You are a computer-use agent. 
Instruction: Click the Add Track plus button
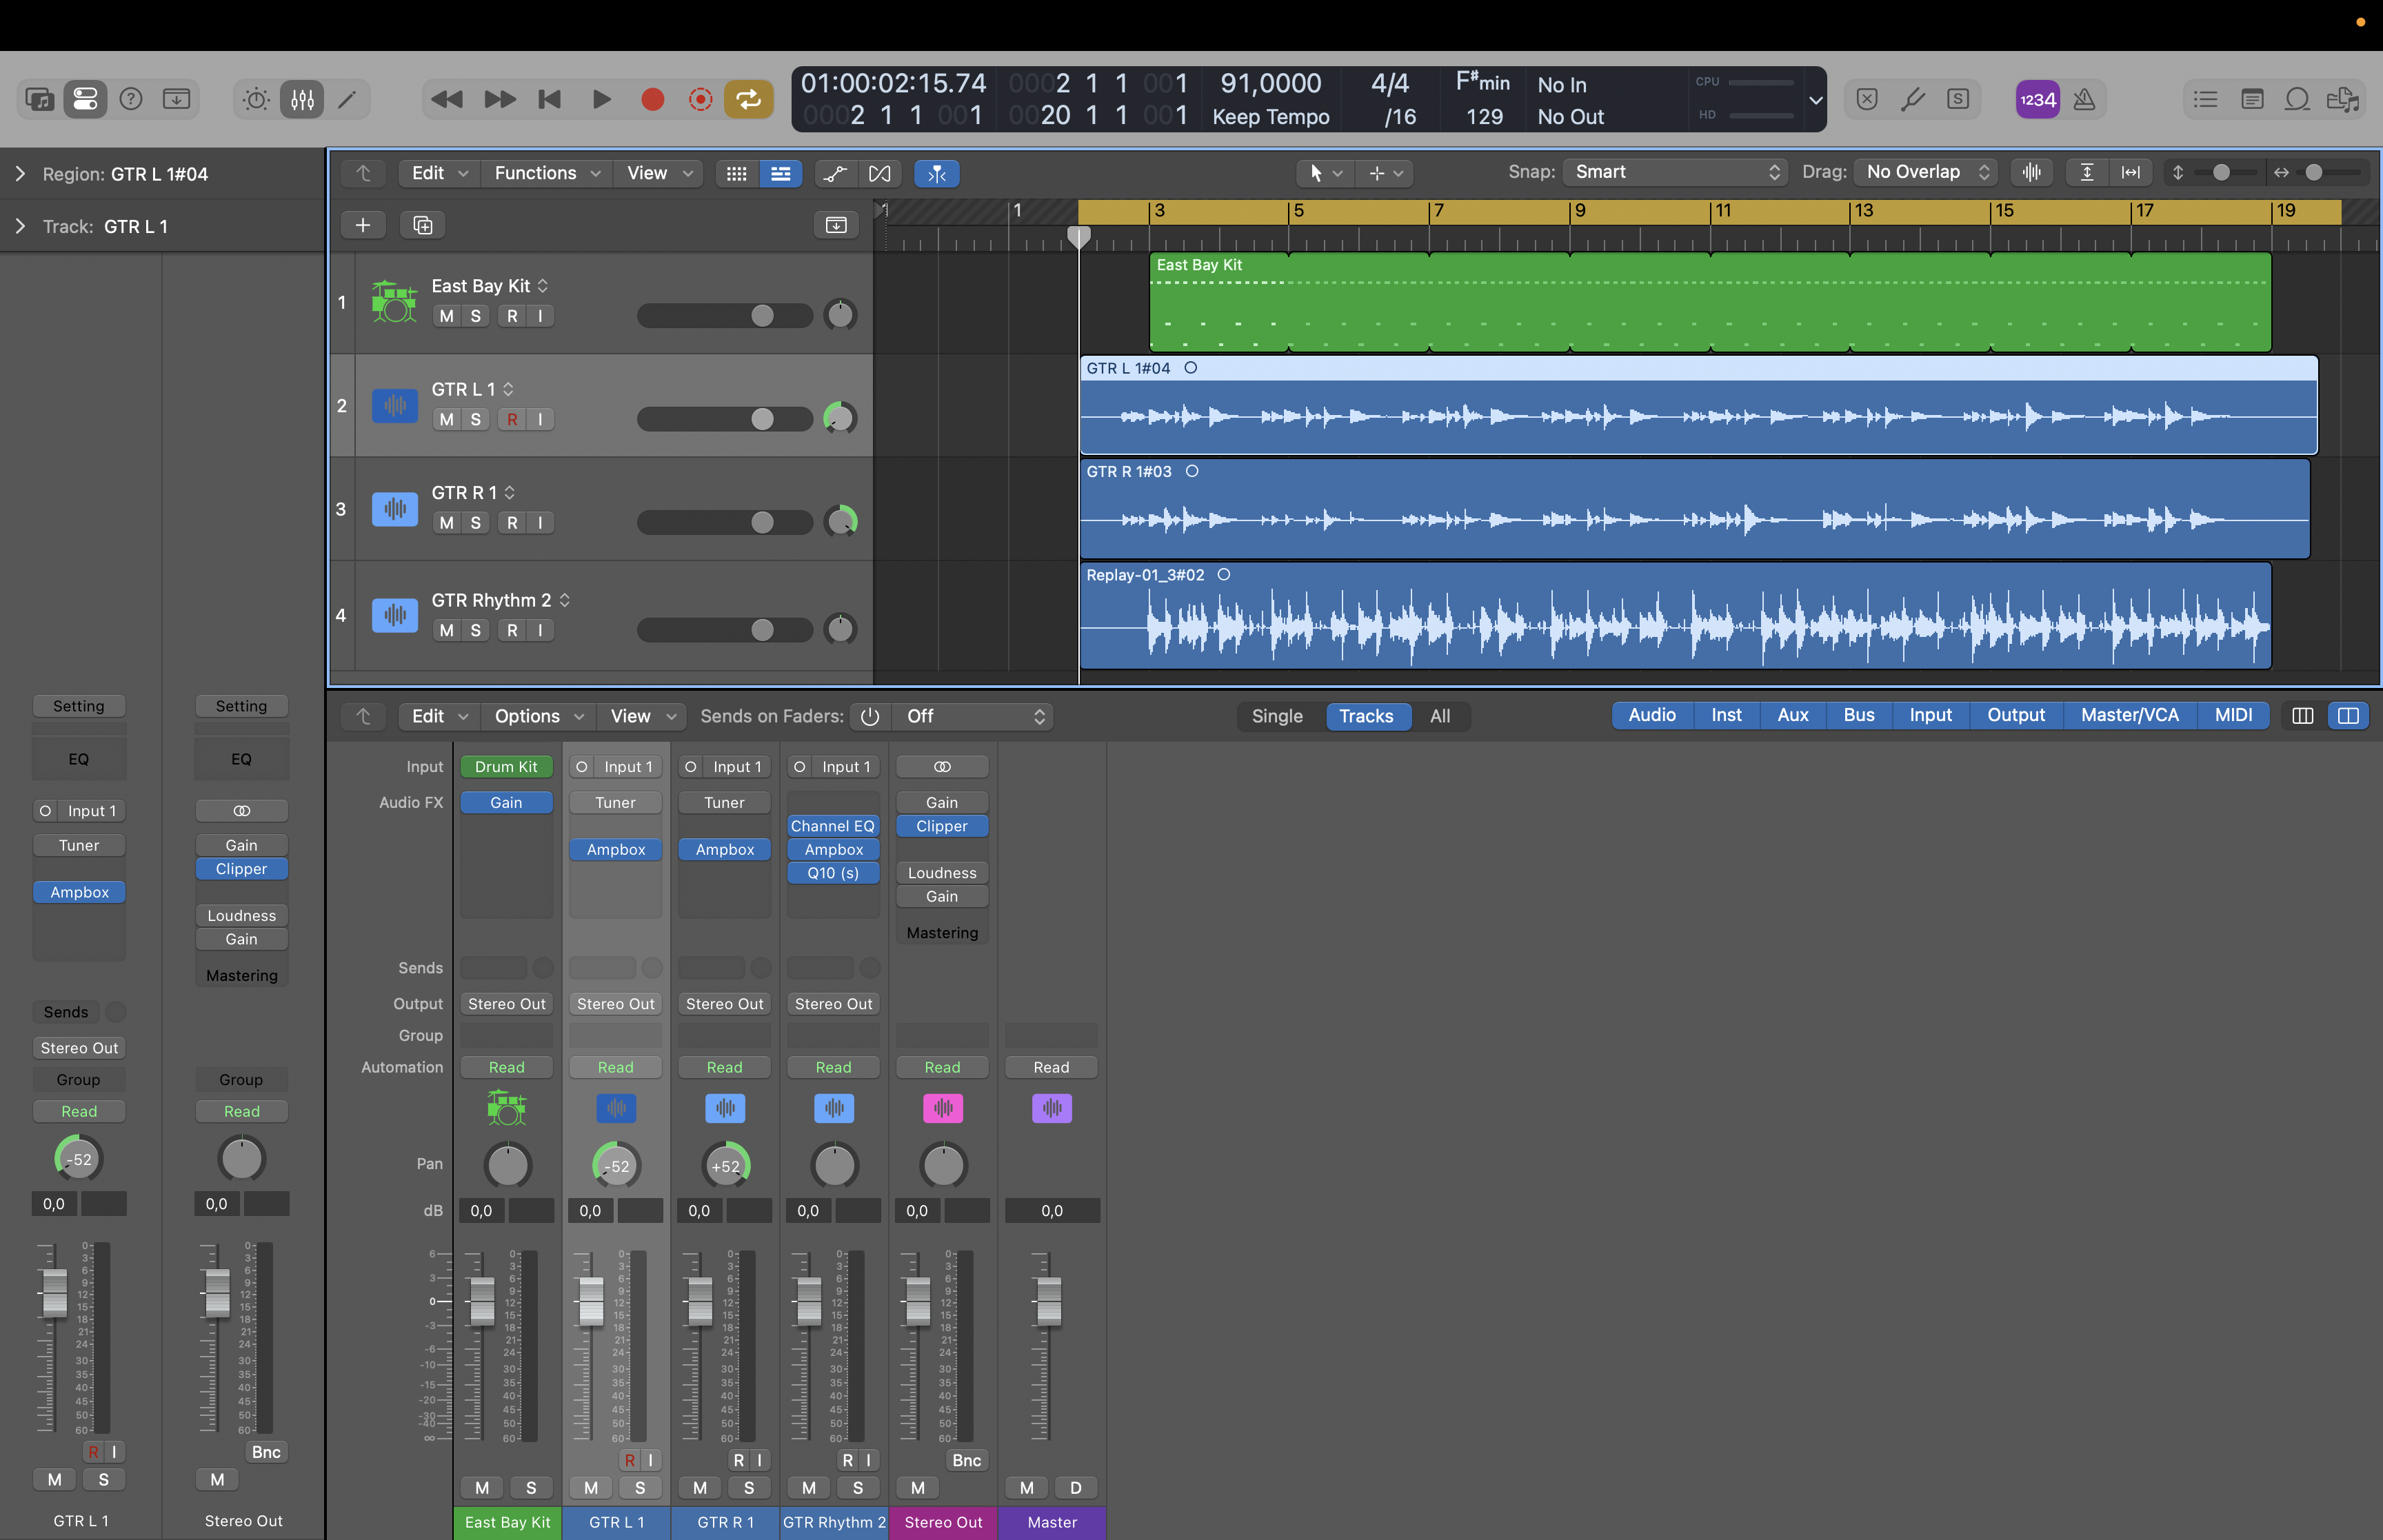pos(363,225)
